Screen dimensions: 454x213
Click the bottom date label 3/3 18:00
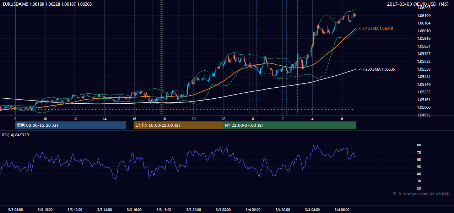[x=164, y=209]
